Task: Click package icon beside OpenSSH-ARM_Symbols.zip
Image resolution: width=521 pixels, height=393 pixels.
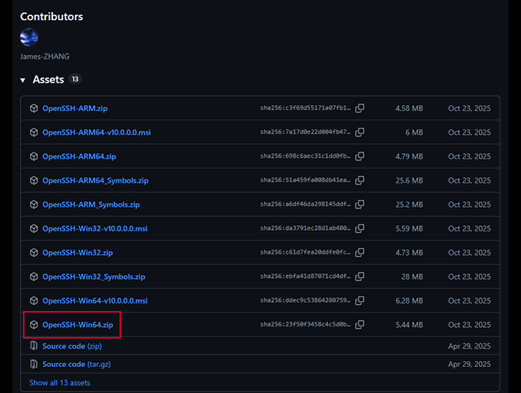Action: (34, 205)
